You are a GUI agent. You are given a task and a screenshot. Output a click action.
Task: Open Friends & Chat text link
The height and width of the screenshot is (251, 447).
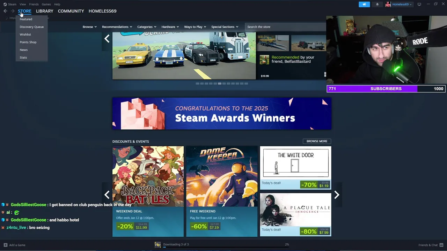pyautogui.click(x=428, y=245)
